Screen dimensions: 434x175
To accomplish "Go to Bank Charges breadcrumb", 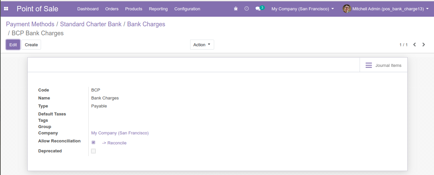I will (x=146, y=24).
